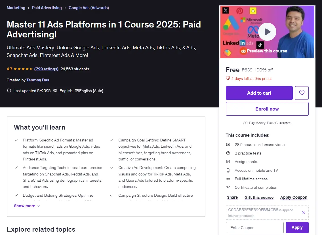Click breadcrumb chevron after Marketing
322x235 pixels.
click(x=29, y=8)
